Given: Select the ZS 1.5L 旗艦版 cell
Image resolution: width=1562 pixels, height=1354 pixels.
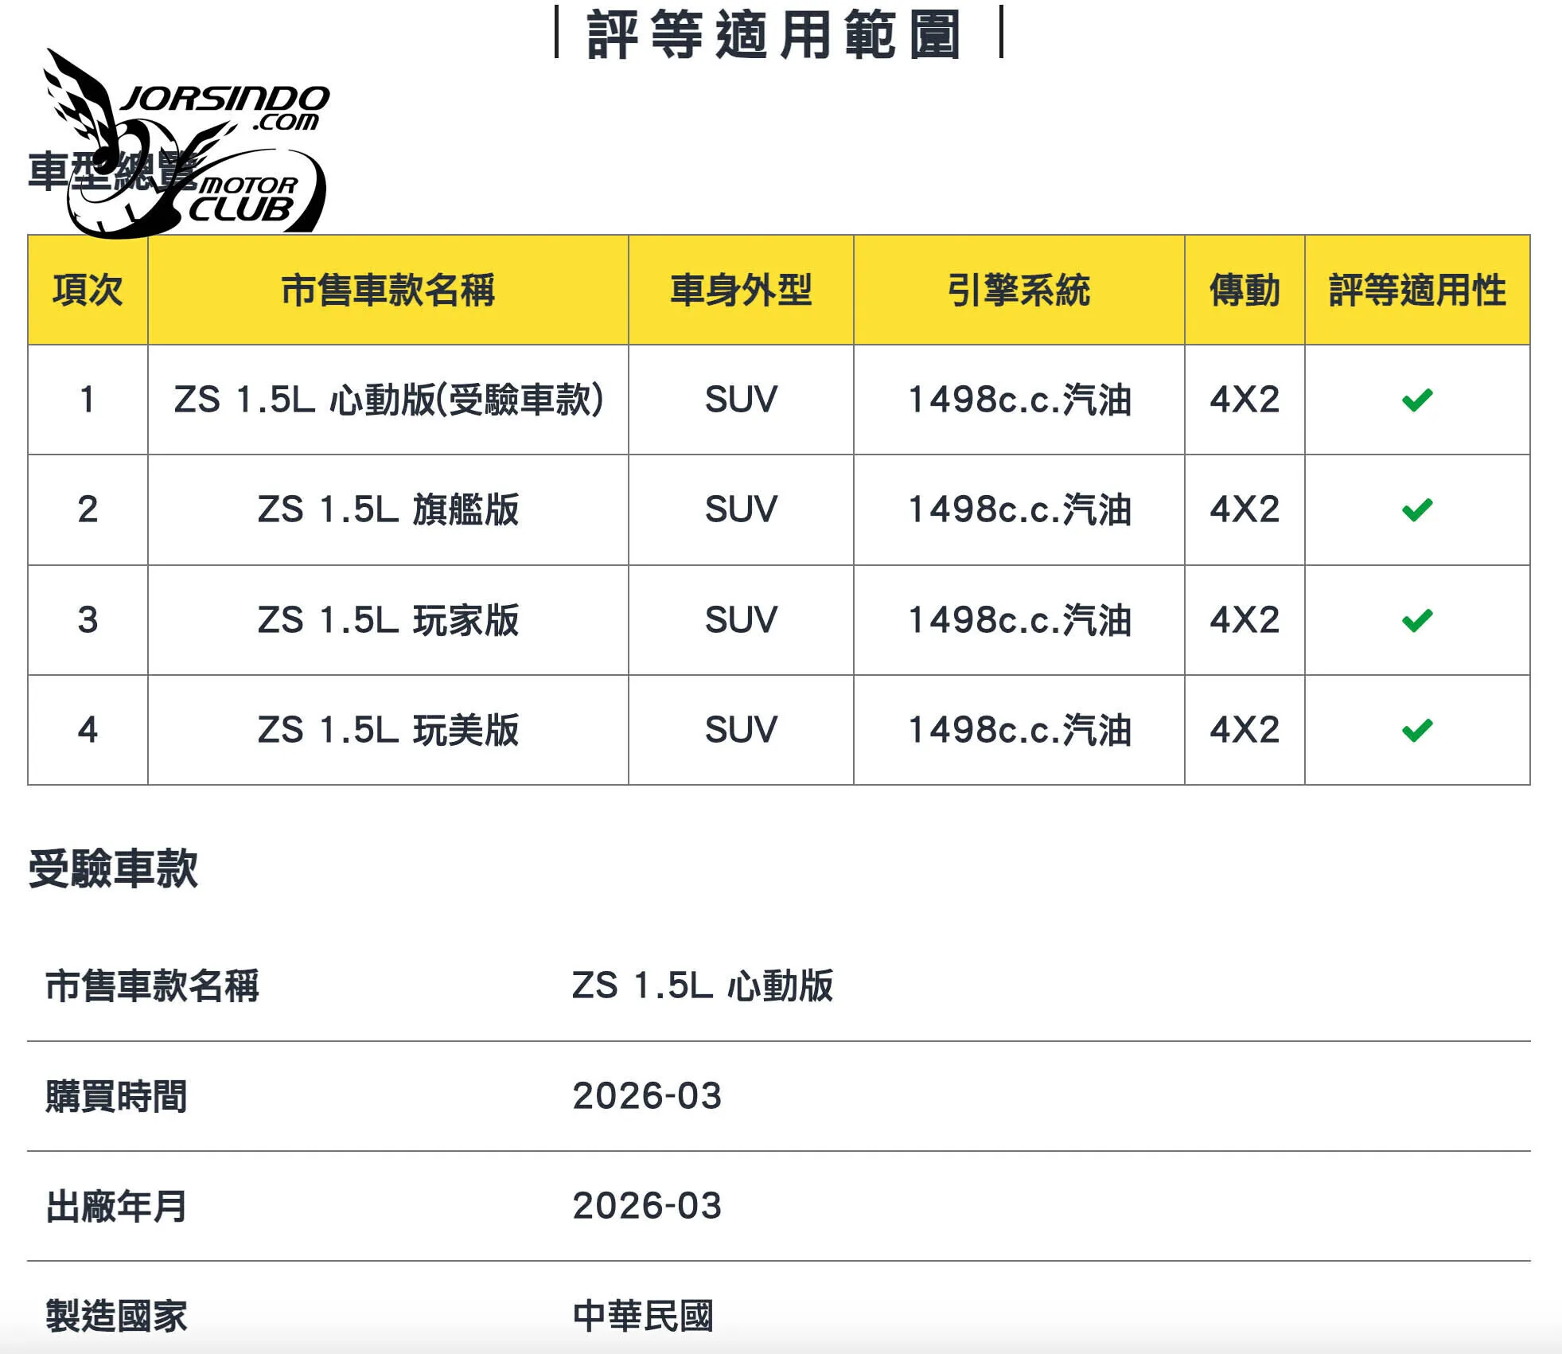Looking at the screenshot, I should (x=388, y=509).
